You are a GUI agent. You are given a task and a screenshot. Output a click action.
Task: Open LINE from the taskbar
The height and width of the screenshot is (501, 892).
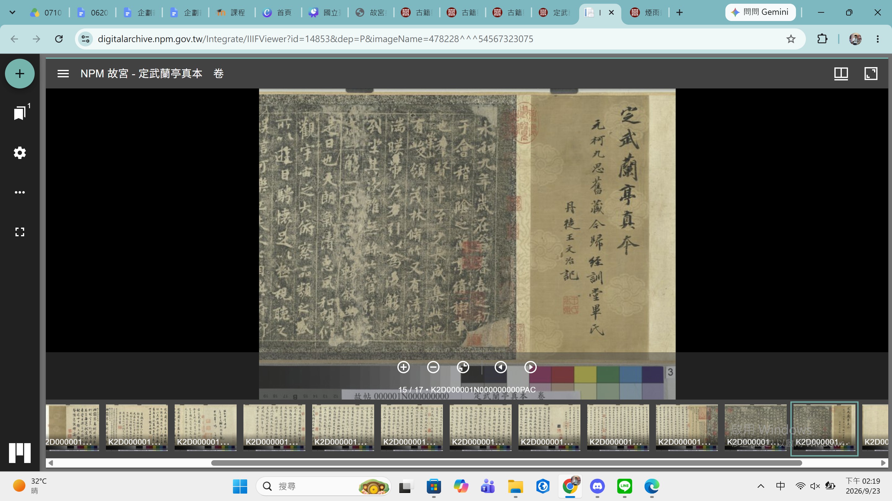click(625, 486)
